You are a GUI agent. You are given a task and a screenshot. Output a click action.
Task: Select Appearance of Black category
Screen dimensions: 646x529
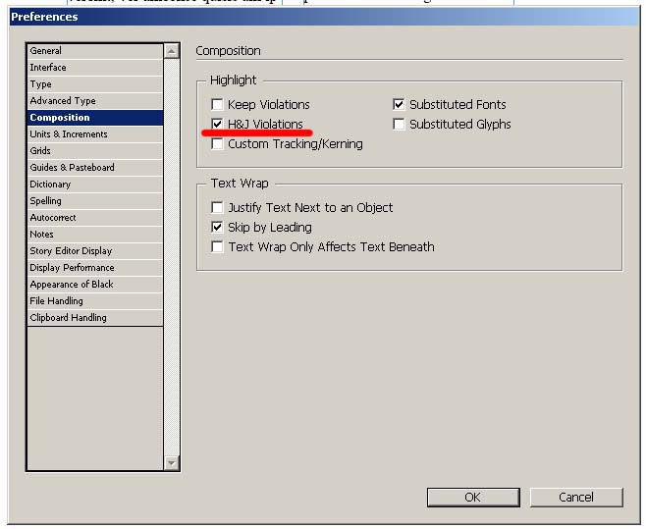tap(95, 285)
